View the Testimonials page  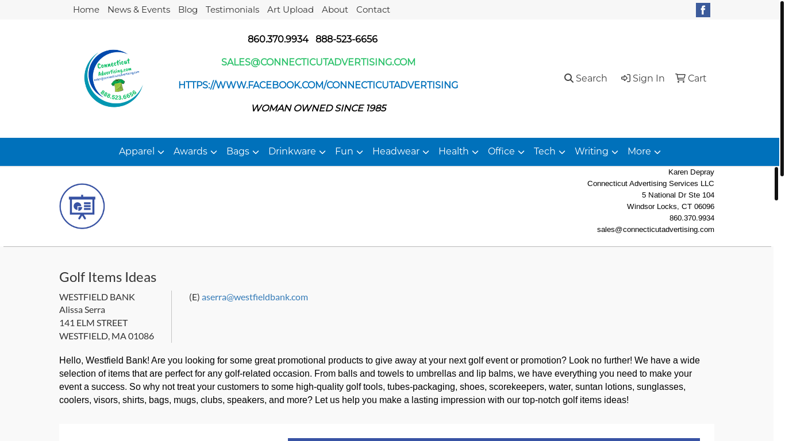232,10
